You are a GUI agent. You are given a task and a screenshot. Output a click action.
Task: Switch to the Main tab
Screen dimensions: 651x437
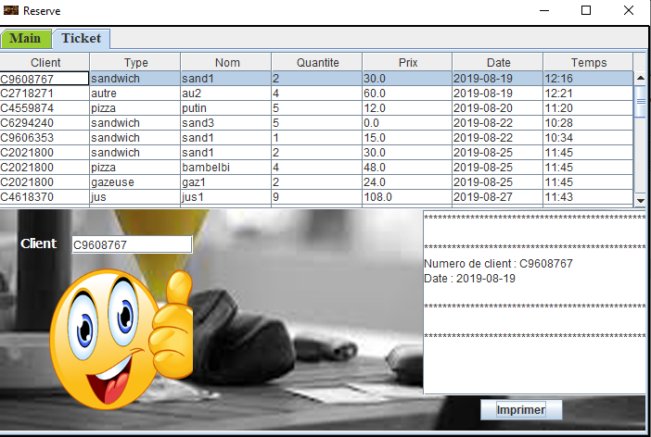(25, 38)
